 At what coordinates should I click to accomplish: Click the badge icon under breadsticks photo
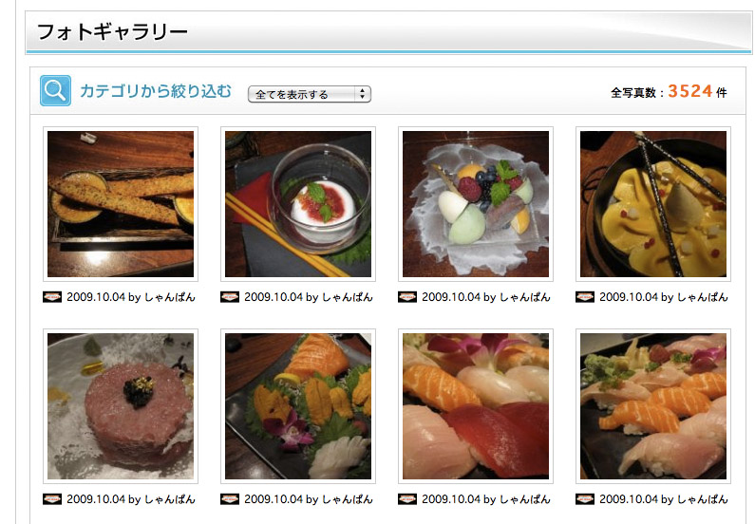pyautogui.click(x=52, y=297)
